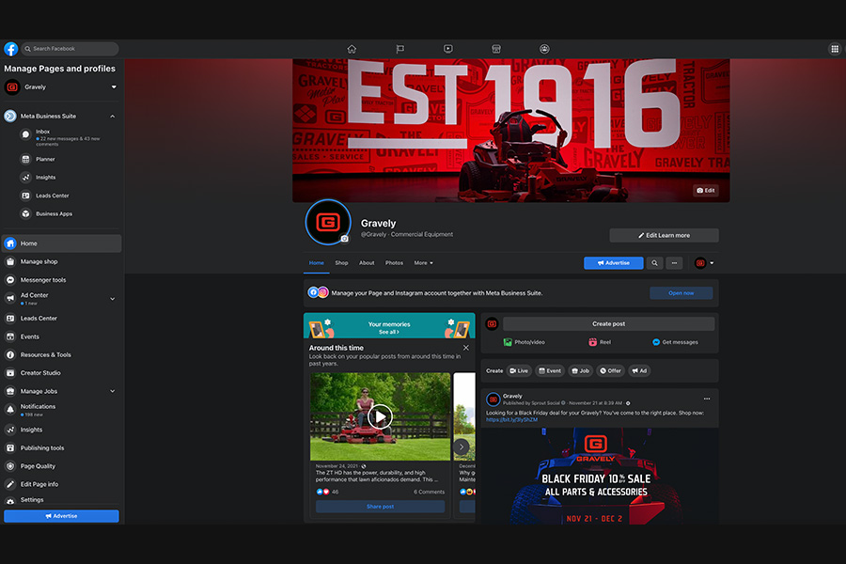Create a Live video

tap(519, 370)
